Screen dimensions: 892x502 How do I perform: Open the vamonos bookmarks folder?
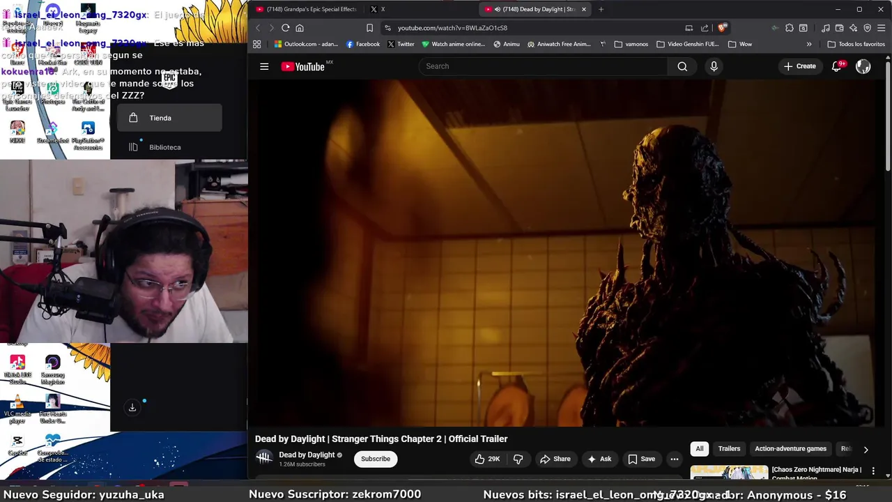(631, 44)
